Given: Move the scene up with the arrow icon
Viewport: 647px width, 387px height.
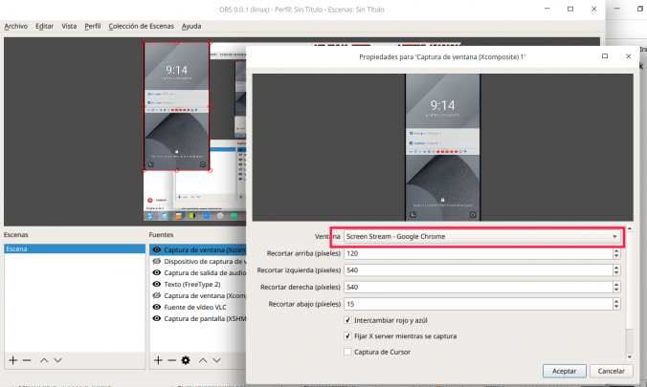Looking at the screenshot, I should pyautogui.click(x=43, y=360).
